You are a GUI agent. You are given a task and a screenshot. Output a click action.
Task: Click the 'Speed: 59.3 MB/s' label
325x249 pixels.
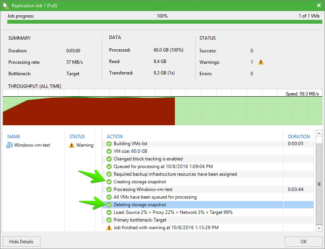tap(302, 94)
